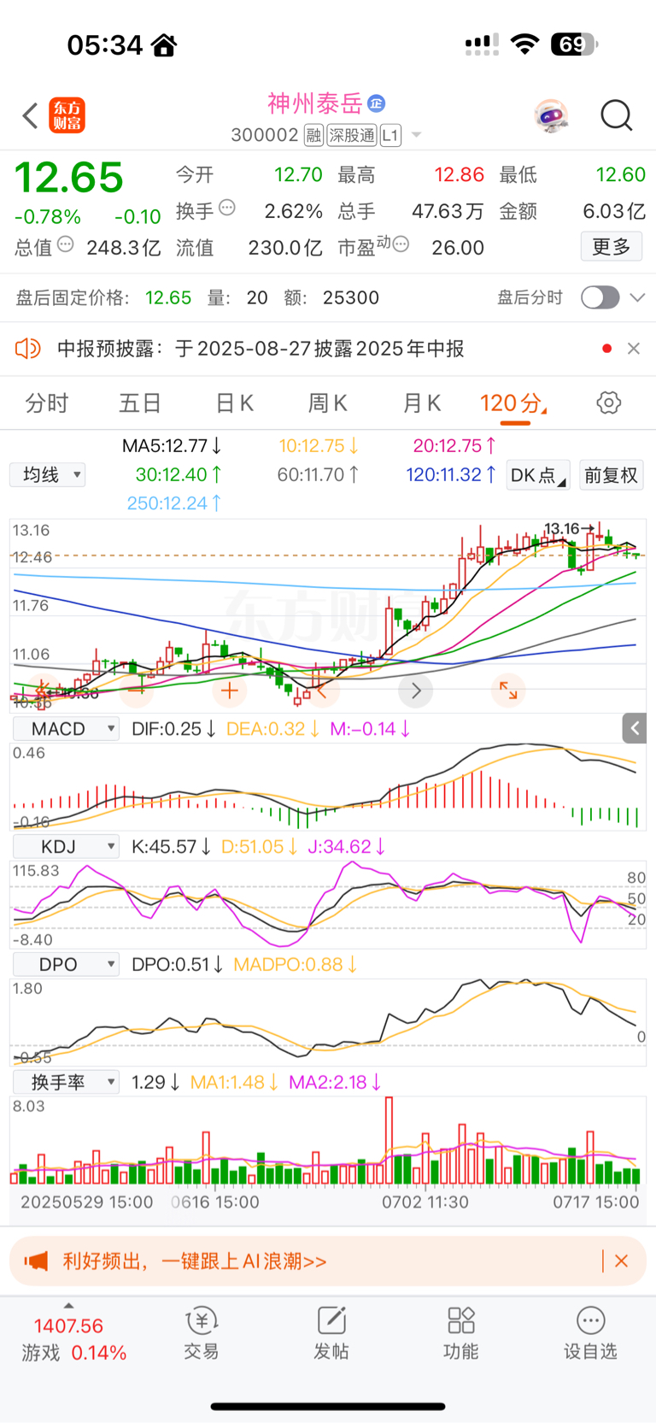
Task: Open the search magnifier icon
Action: pos(616,115)
